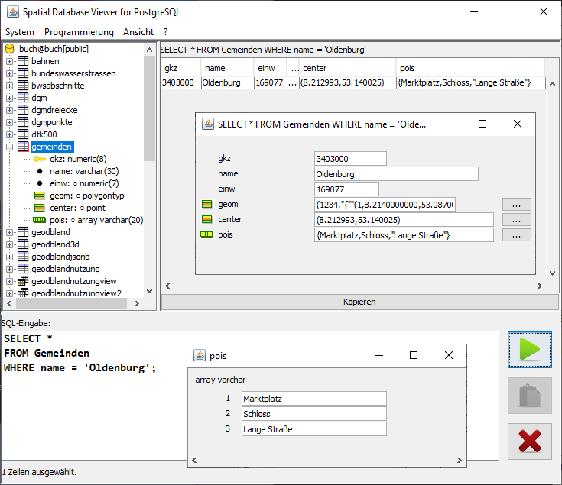Click the yellow key icon beside gkz
The height and width of the screenshot is (485, 562).
pos(40,159)
